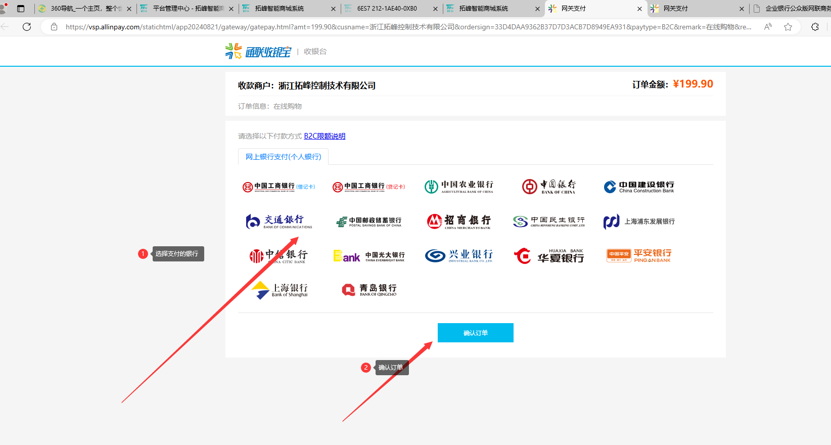This screenshot has width=831, height=445.
Task: View site security info lock icon
Action: [54, 27]
